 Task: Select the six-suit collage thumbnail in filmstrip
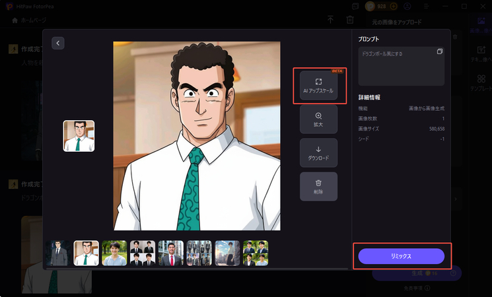(199, 253)
